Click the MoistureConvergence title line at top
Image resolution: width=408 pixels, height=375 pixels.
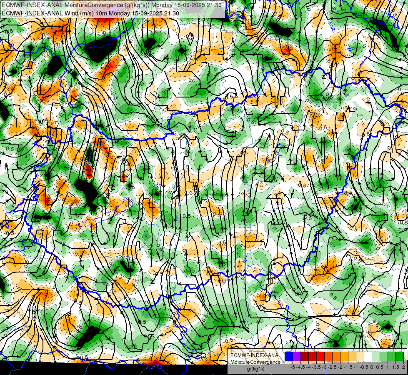(x=112, y=5)
